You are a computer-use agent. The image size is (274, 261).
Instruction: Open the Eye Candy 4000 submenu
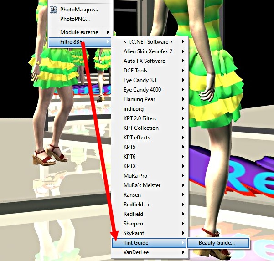coord(150,90)
